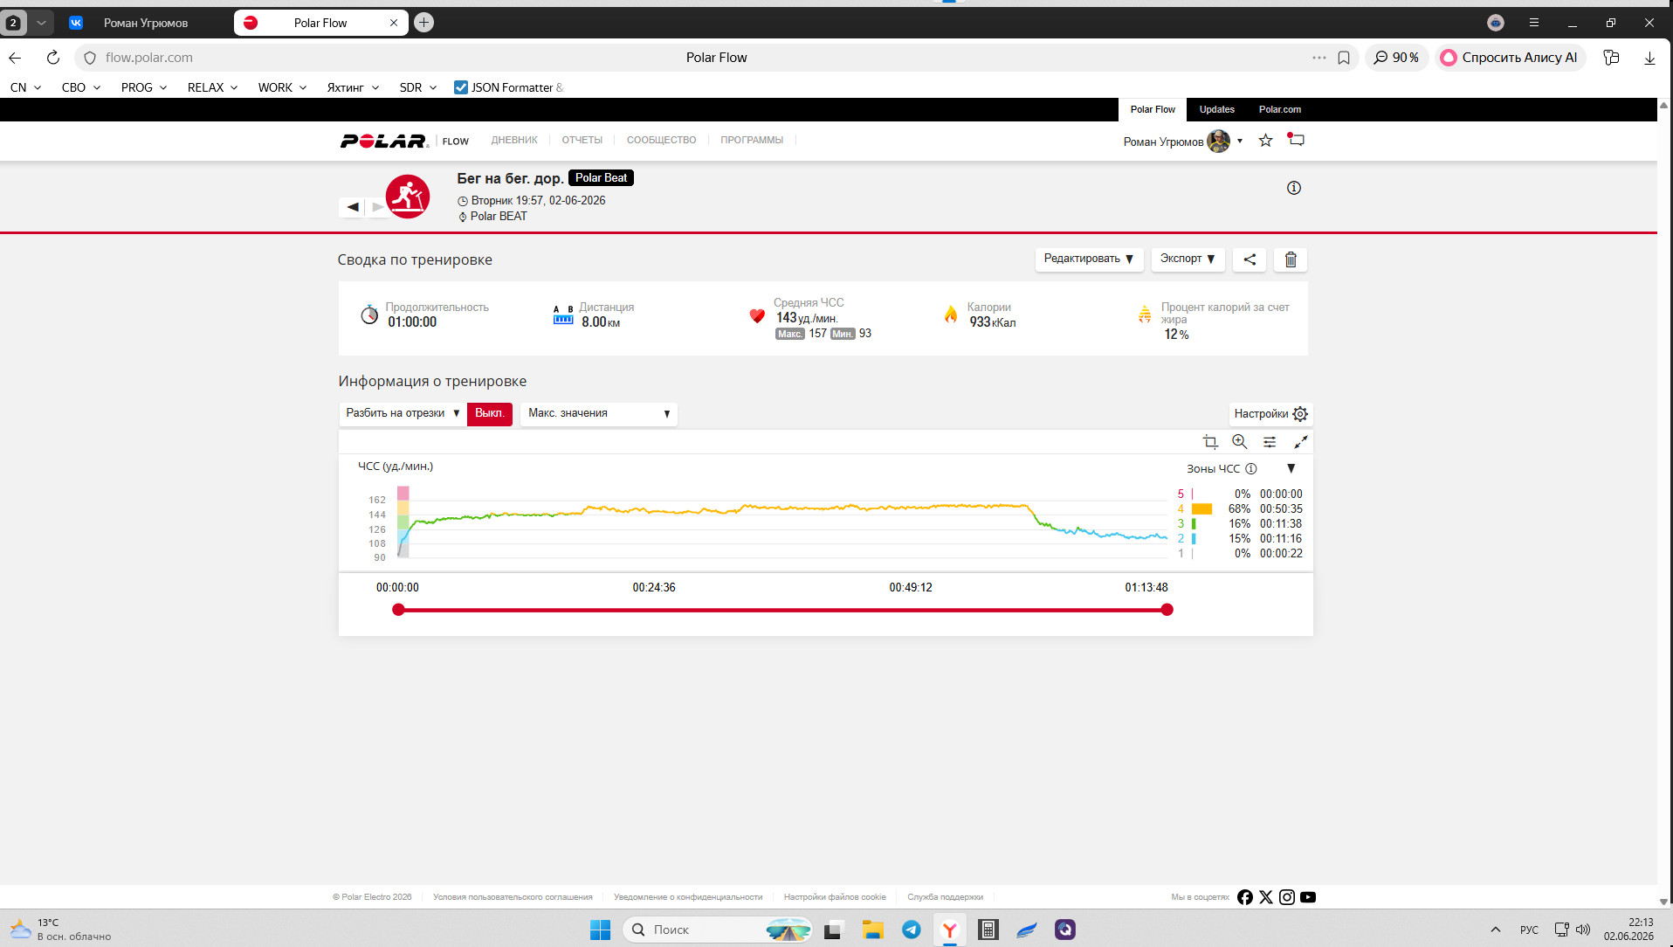Click the РУС language indicator
The width and height of the screenshot is (1673, 947).
point(1529,930)
